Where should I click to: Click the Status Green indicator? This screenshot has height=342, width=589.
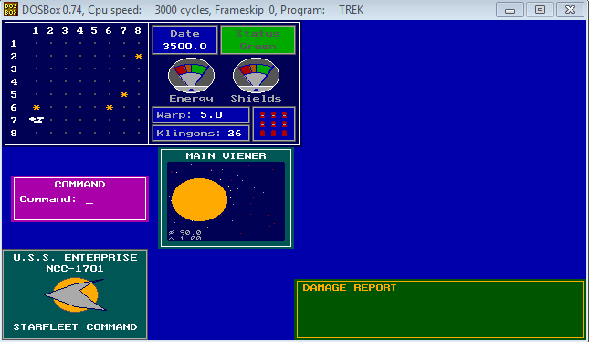[x=258, y=40]
